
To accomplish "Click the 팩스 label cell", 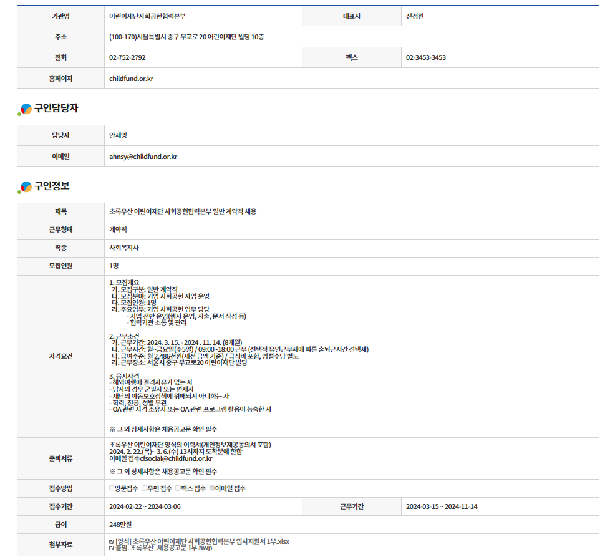I will click(x=352, y=57).
